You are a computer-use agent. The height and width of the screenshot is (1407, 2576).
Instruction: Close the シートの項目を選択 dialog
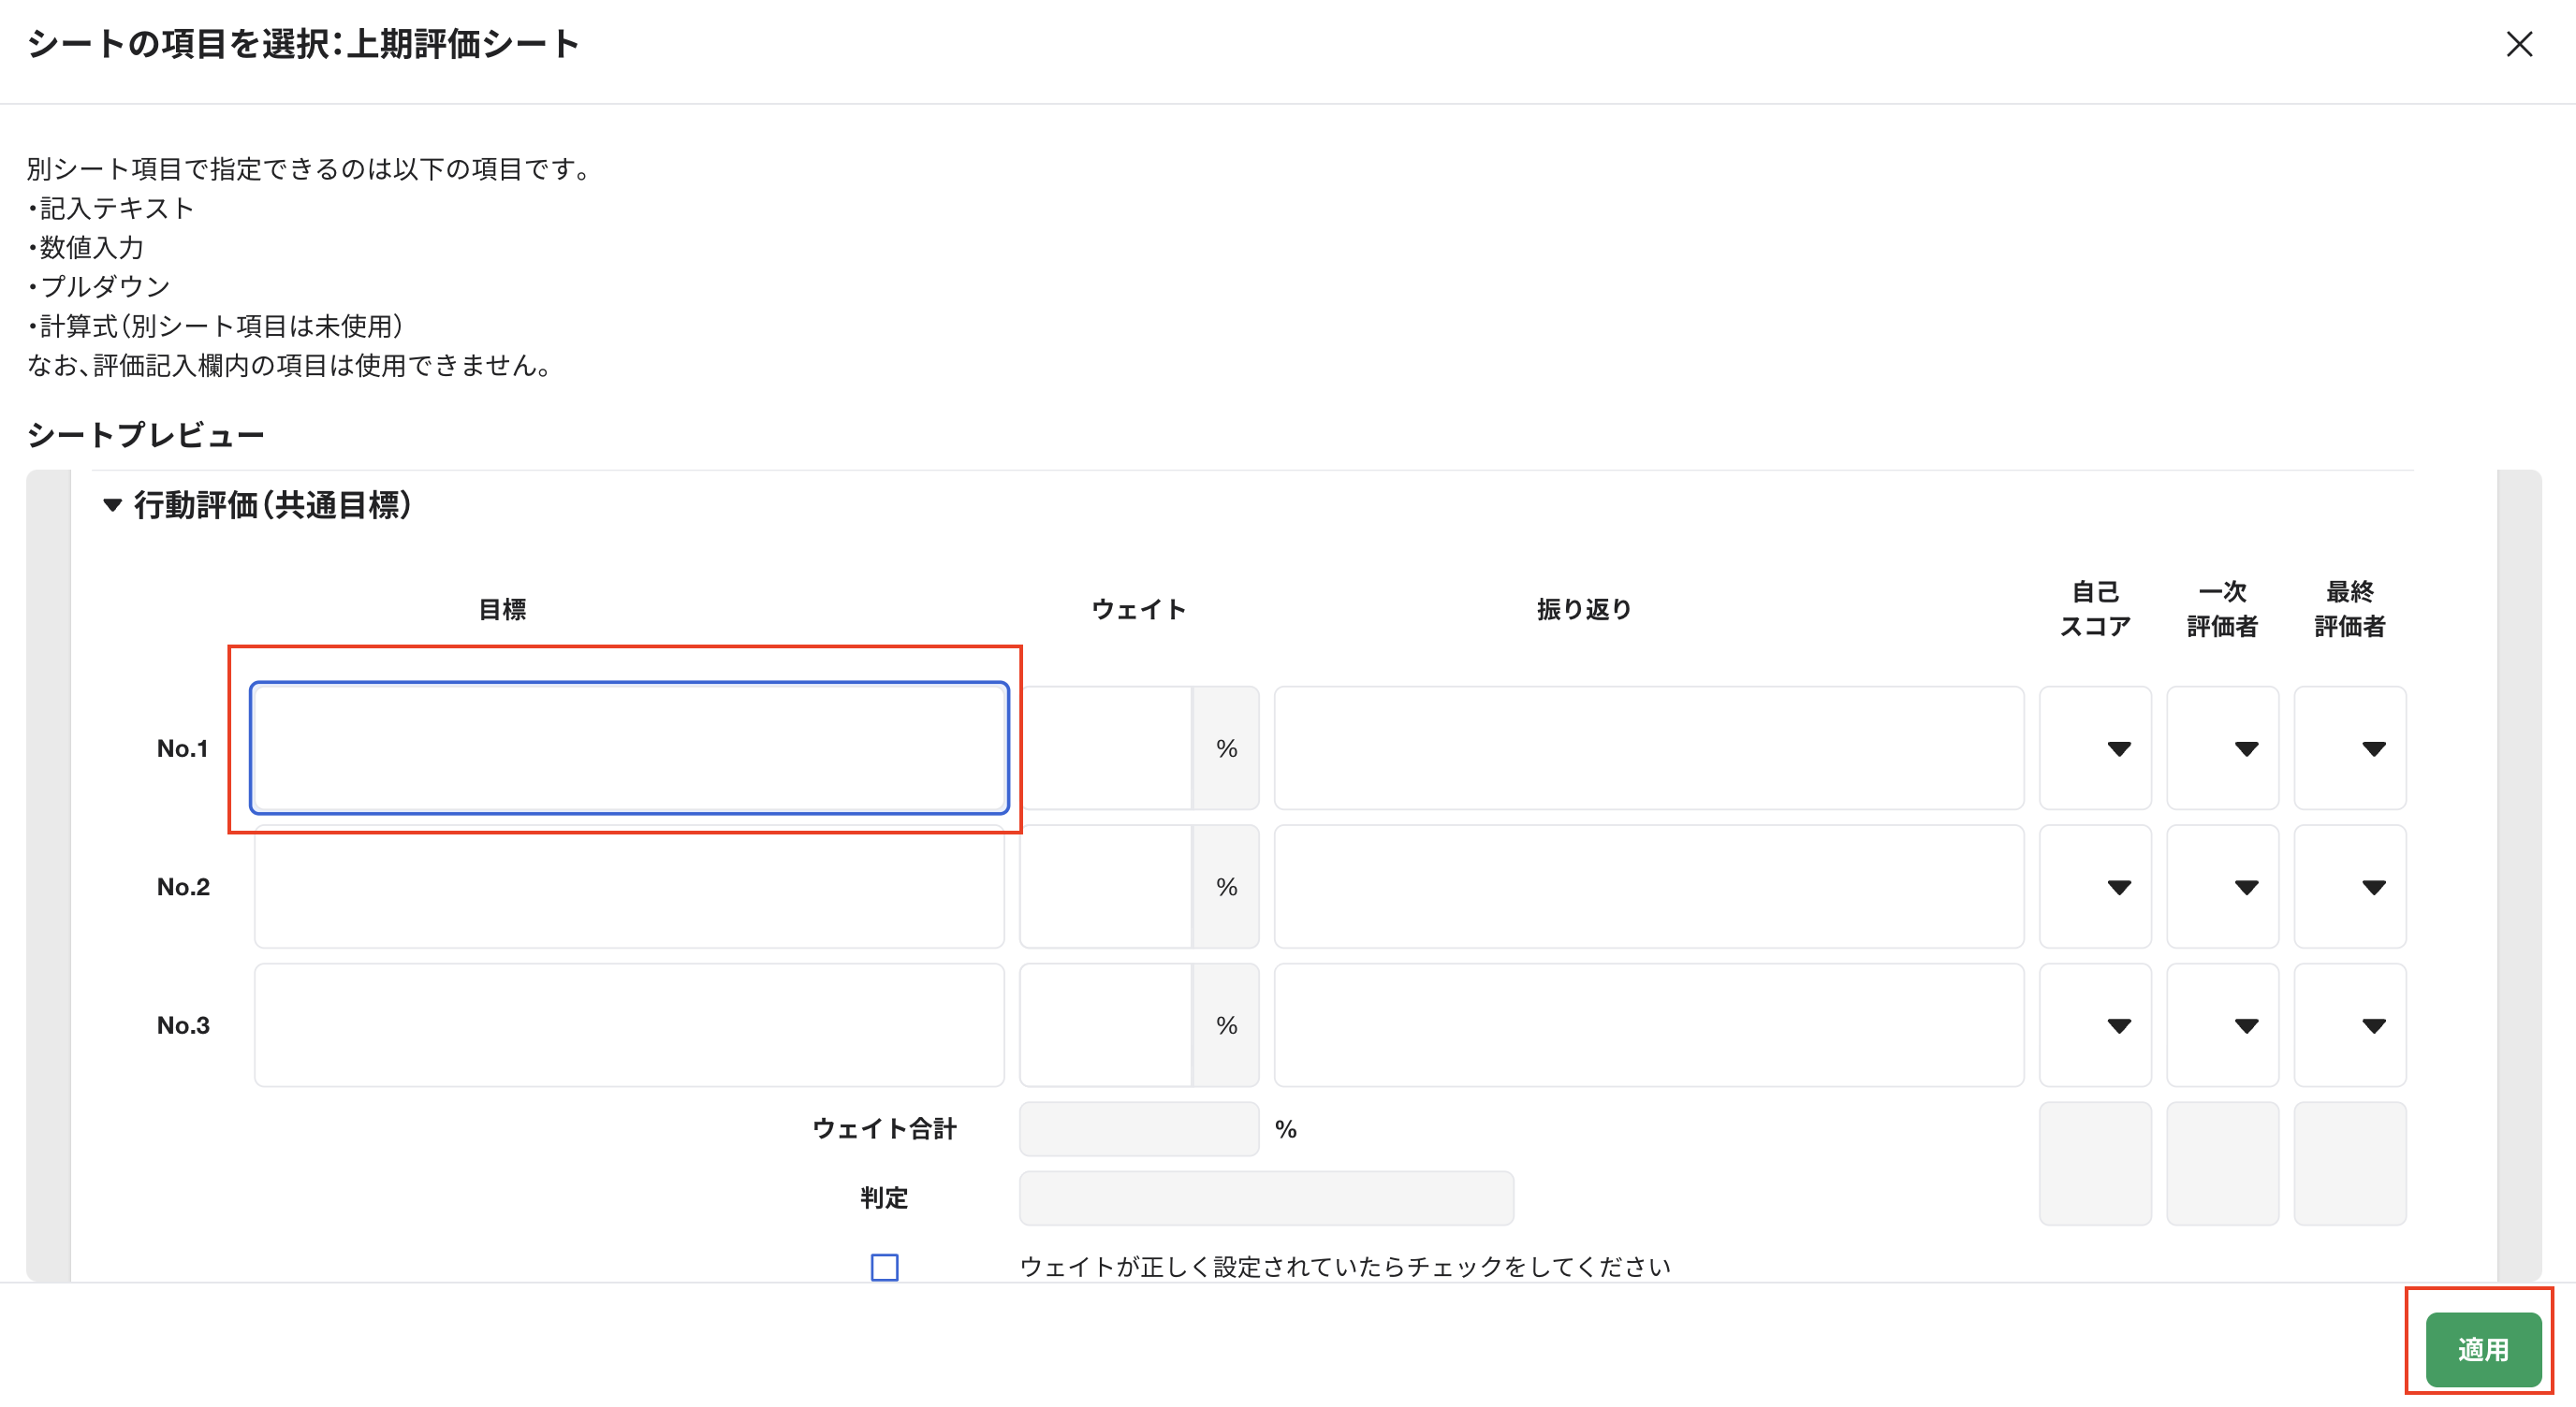tap(2519, 44)
